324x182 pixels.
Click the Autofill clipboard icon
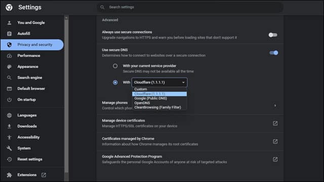point(9,34)
